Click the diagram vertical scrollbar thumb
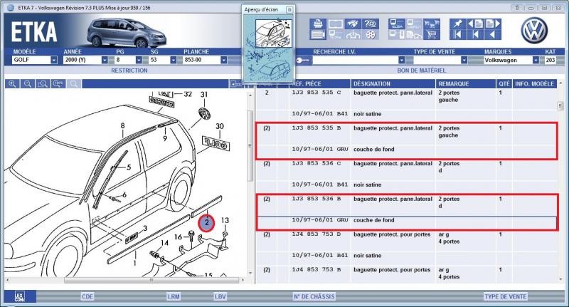The width and height of the screenshot is (569, 307). click(x=250, y=146)
